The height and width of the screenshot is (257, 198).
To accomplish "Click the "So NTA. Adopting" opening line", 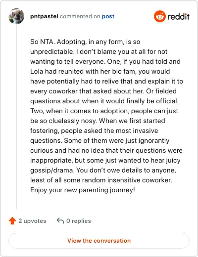I will pos(85,42).
